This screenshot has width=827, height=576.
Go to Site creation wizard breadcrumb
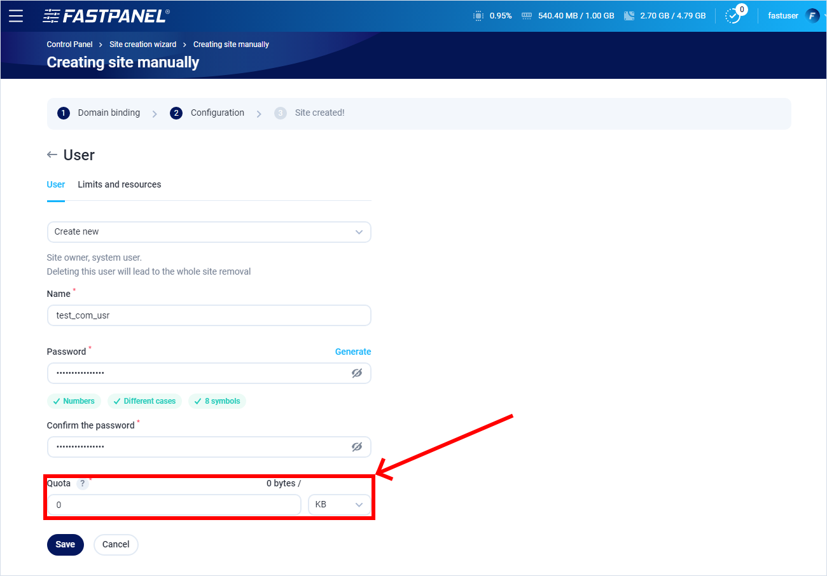pyautogui.click(x=143, y=45)
